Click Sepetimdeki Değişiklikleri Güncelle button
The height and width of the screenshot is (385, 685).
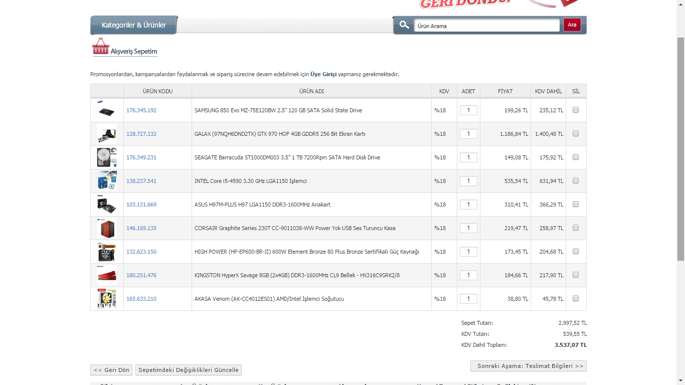pyautogui.click(x=189, y=370)
